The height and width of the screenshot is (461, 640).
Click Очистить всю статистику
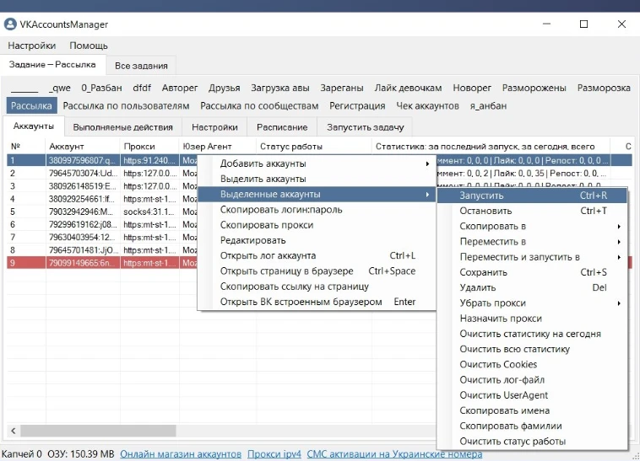[x=532, y=350]
